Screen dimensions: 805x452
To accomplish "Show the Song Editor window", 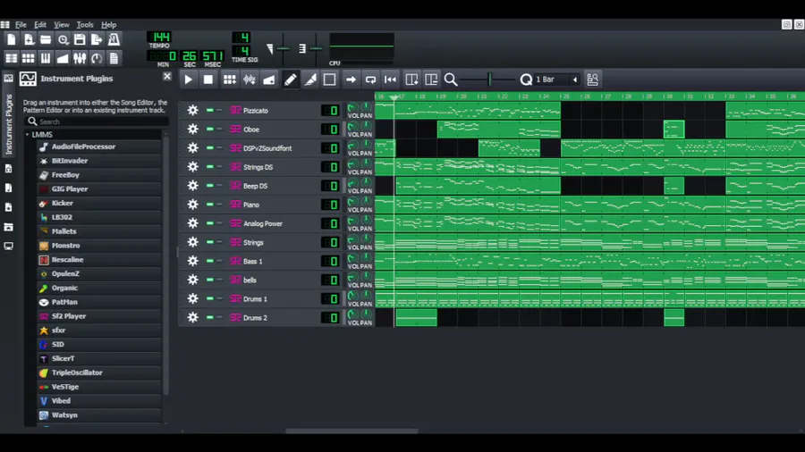I will coord(12,58).
